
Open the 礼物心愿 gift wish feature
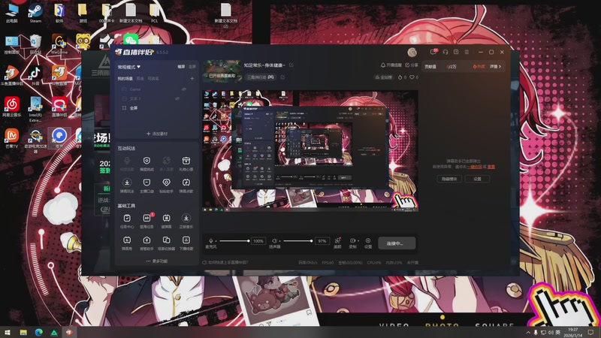(x=186, y=163)
